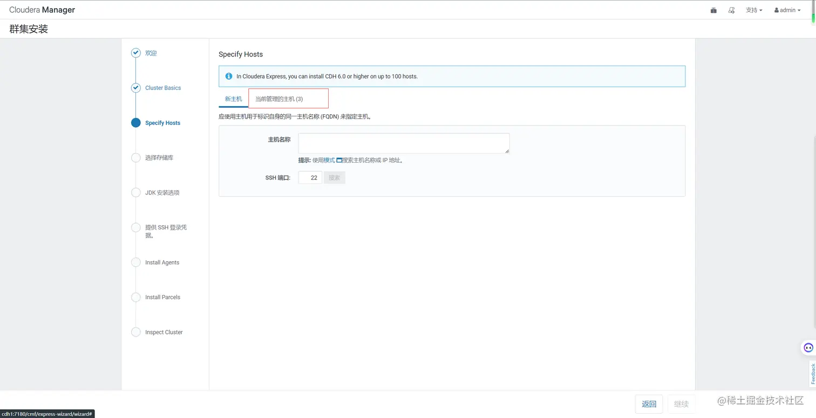
Task: Click the Cloudera Manager logo
Action: click(42, 10)
